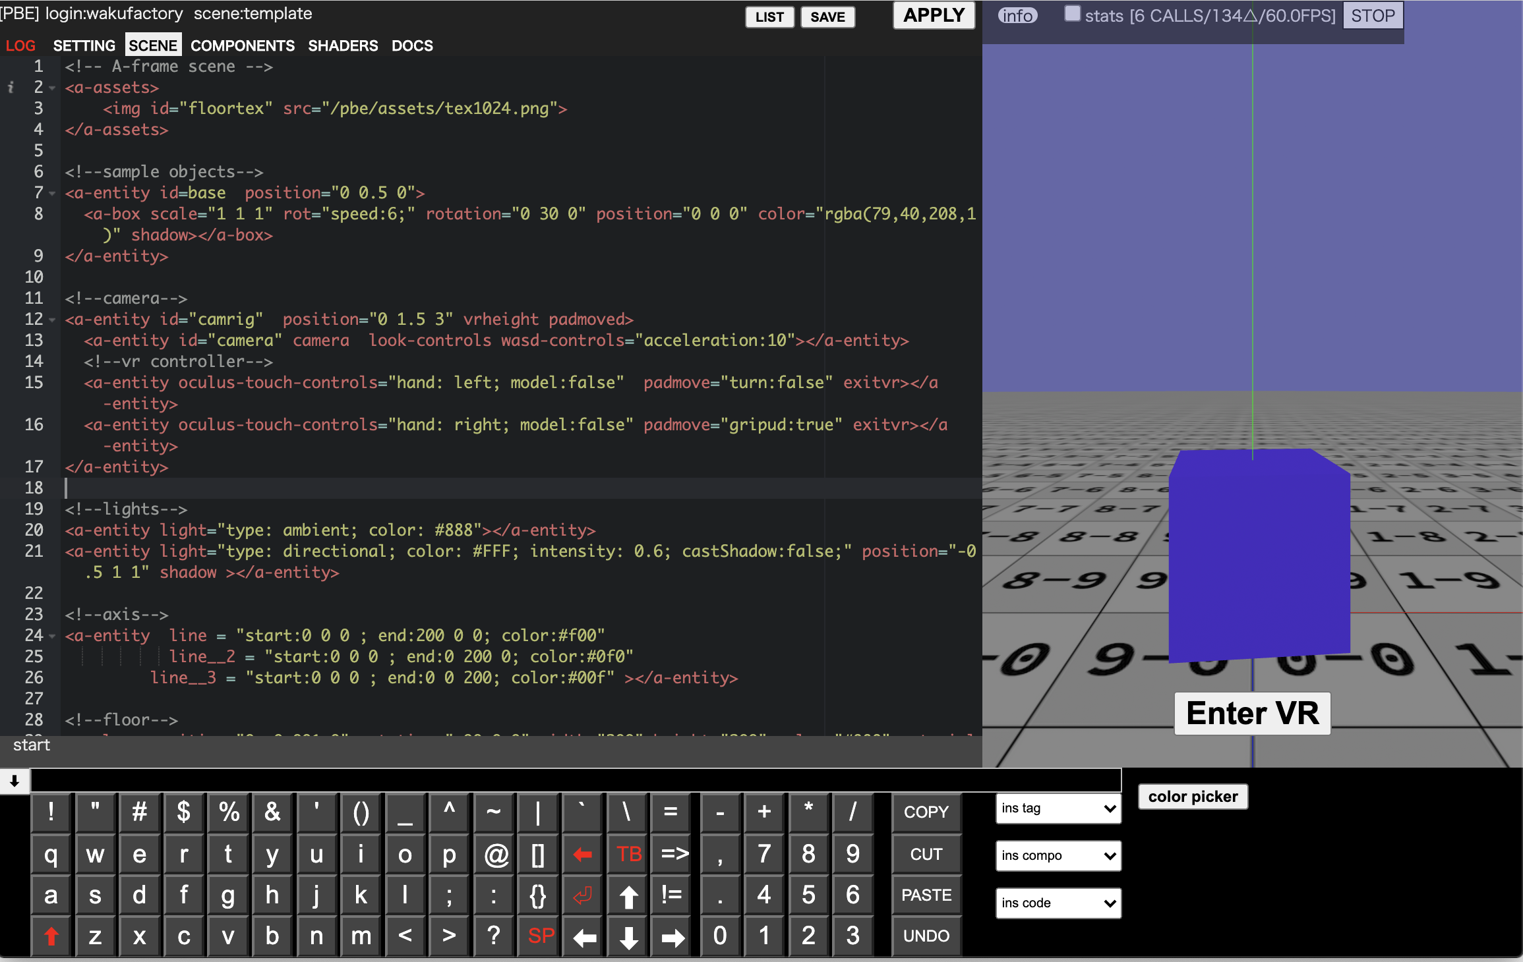The width and height of the screenshot is (1523, 962).
Task: Open the SHADERS tab
Action: [343, 45]
